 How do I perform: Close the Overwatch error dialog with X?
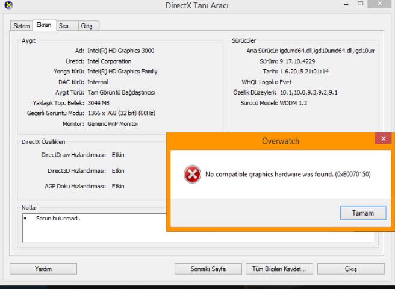[x=383, y=138]
